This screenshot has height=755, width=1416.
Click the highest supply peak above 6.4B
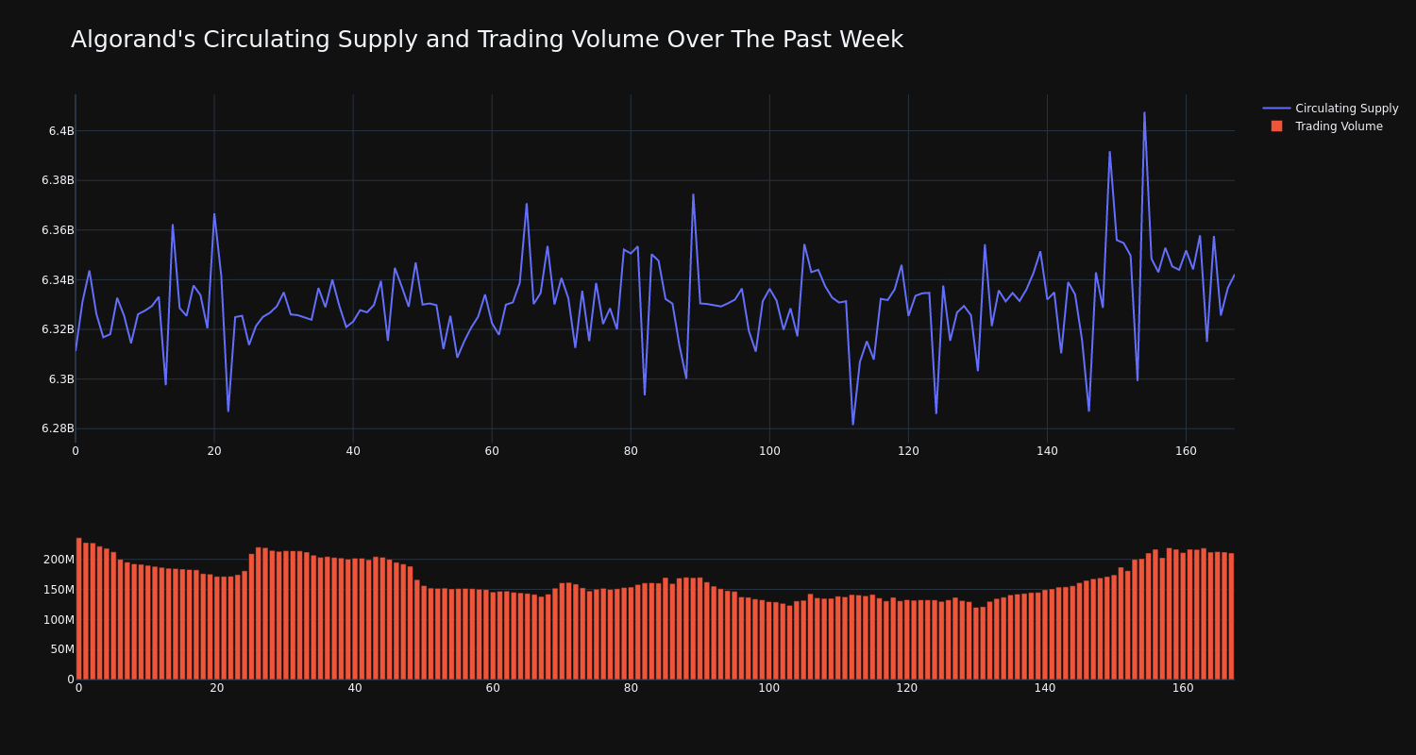click(1144, 113)
